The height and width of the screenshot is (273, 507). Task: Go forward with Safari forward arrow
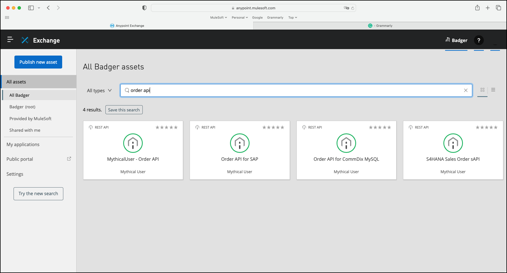58,8
